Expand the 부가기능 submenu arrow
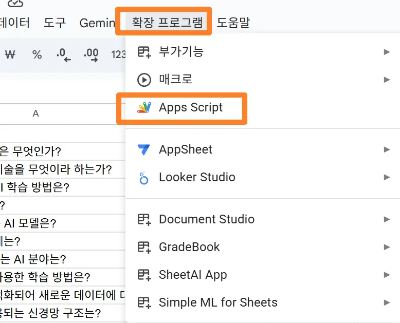The width and height of the screenshot is (400, 323). coord(387,52)
